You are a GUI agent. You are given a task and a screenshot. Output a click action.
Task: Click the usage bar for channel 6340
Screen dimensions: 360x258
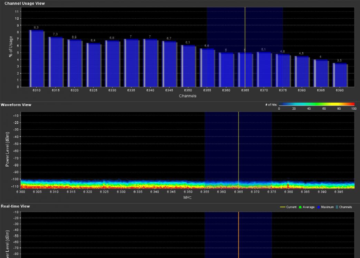pyautogui.click(x=150, y=63)
